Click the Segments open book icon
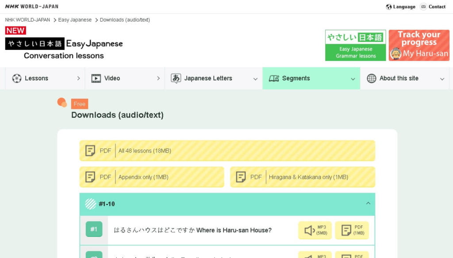Viewport: 453px width, 258px height. click(x=274, y=79)
